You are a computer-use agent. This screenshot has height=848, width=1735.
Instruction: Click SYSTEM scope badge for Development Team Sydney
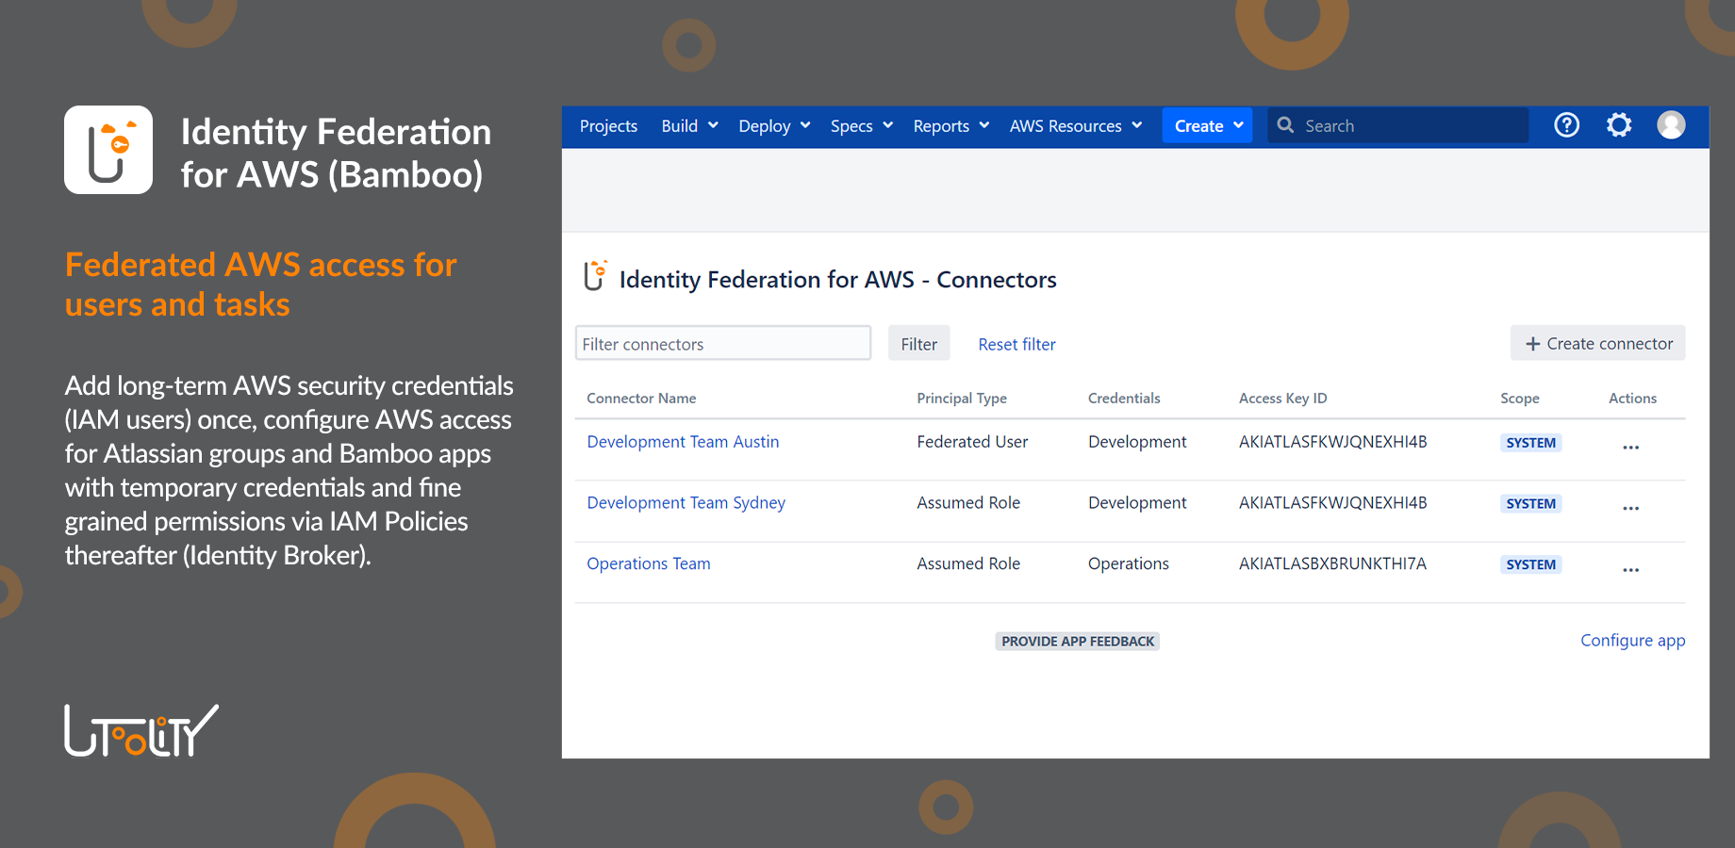coord(1530,504)
